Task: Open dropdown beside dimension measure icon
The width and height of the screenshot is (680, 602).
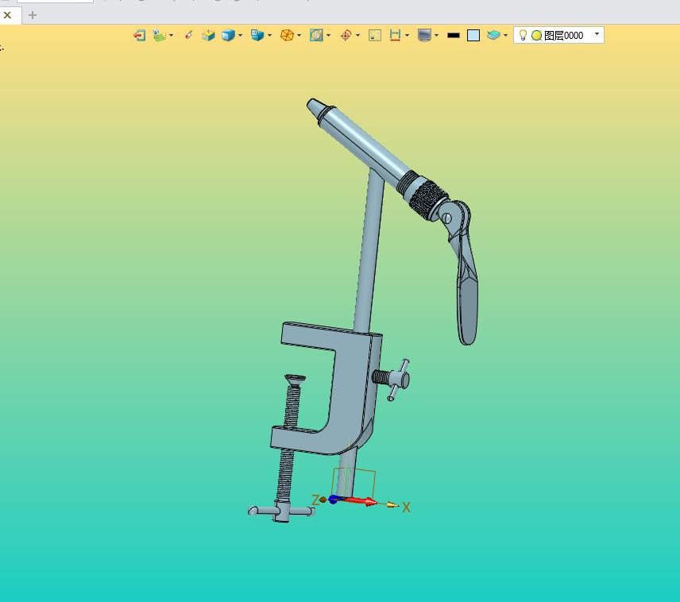Action: [x=408, y=35]
